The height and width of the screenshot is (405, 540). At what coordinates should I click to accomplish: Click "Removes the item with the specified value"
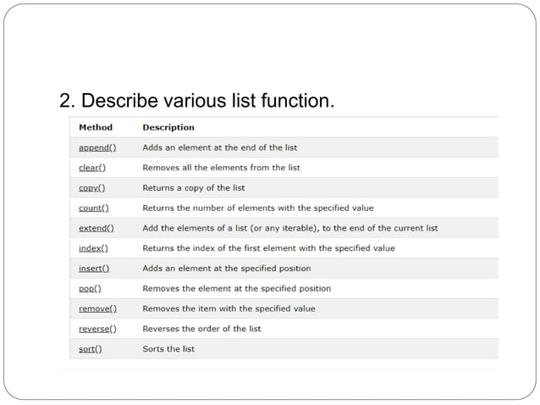(229, 308)
